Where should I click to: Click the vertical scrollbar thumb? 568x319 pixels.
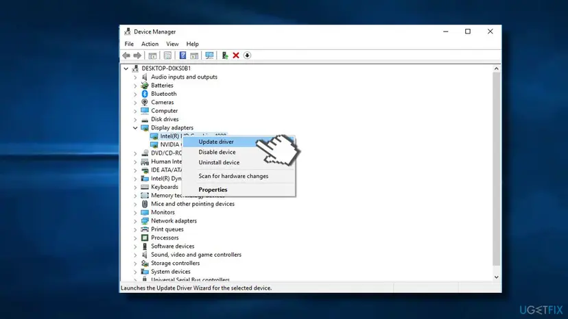496,168
